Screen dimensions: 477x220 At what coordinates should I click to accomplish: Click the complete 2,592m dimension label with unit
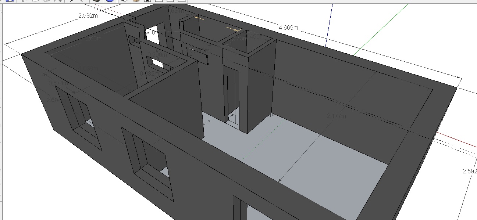[x=88, y=15]
